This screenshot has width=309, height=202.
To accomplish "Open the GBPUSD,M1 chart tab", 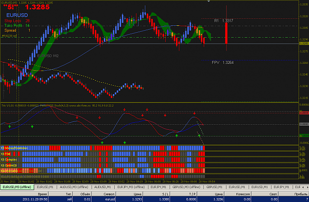I will click(214, 187).
